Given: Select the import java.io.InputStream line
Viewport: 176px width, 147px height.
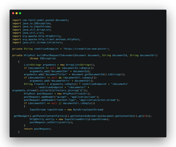Looking at the screenshot, I should coord(32,27).
